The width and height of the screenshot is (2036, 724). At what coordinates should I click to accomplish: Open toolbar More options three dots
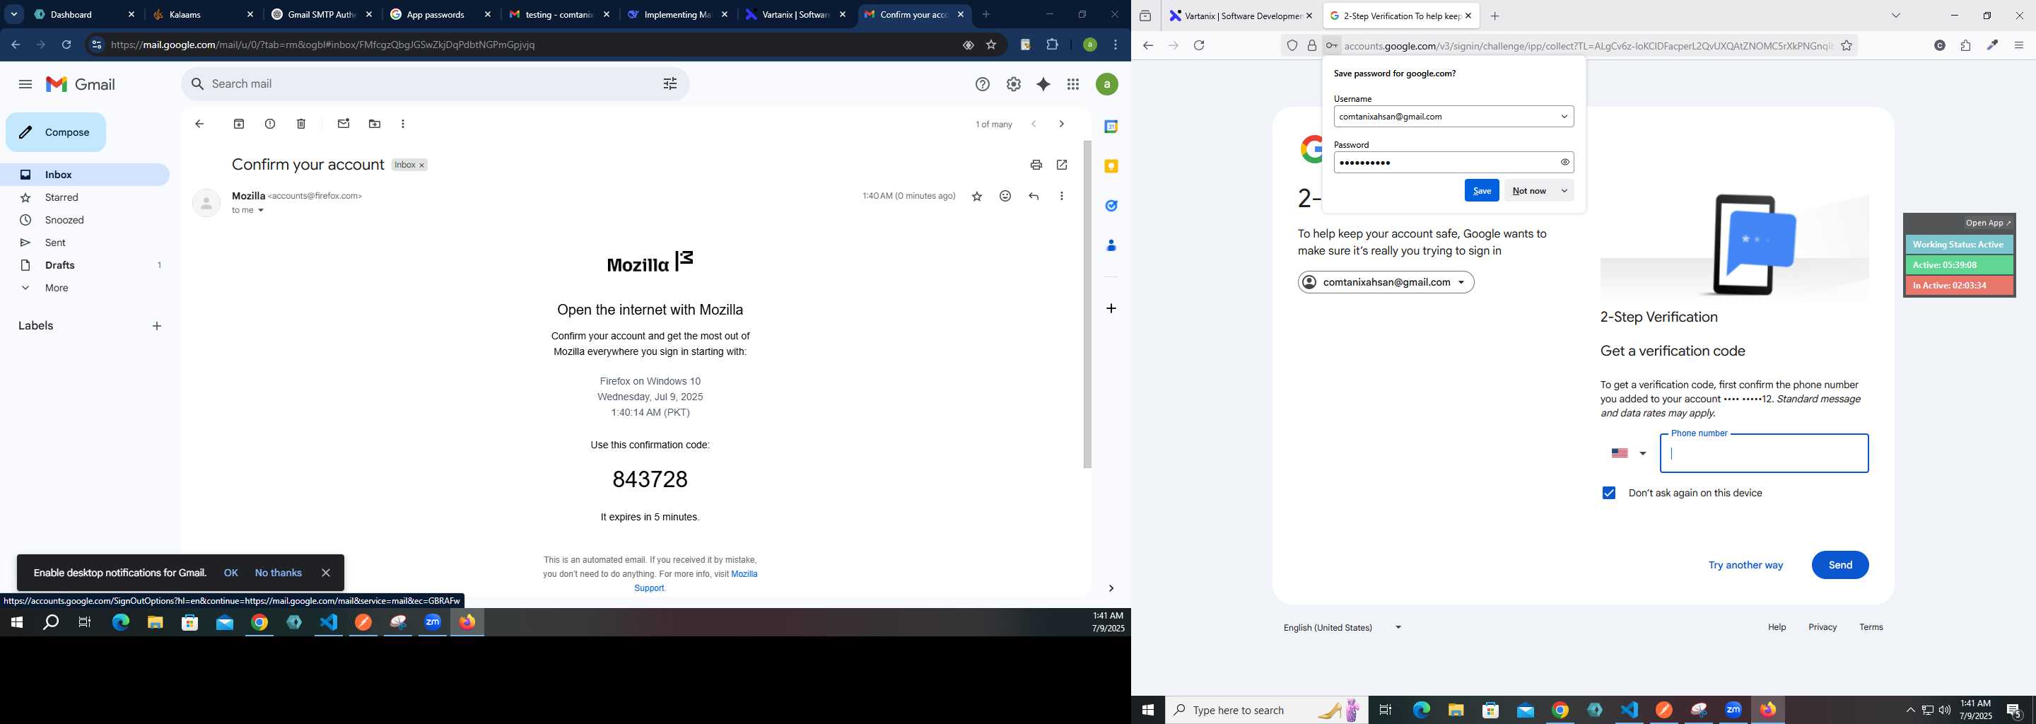click(403, 123)
